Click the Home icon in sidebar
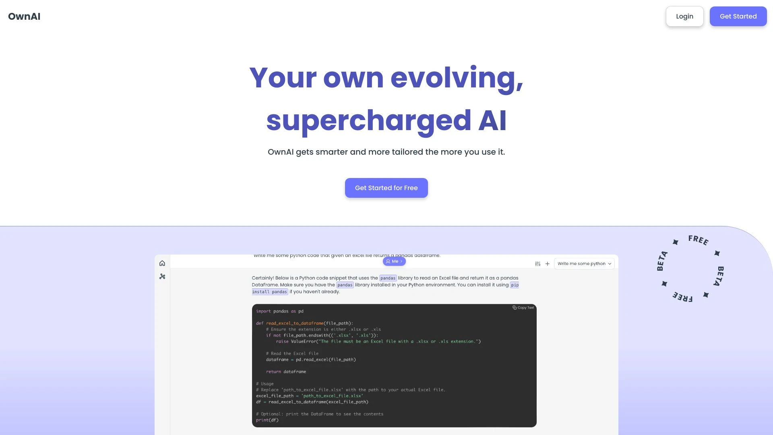The image size is (773, 435). pos(162,263)
